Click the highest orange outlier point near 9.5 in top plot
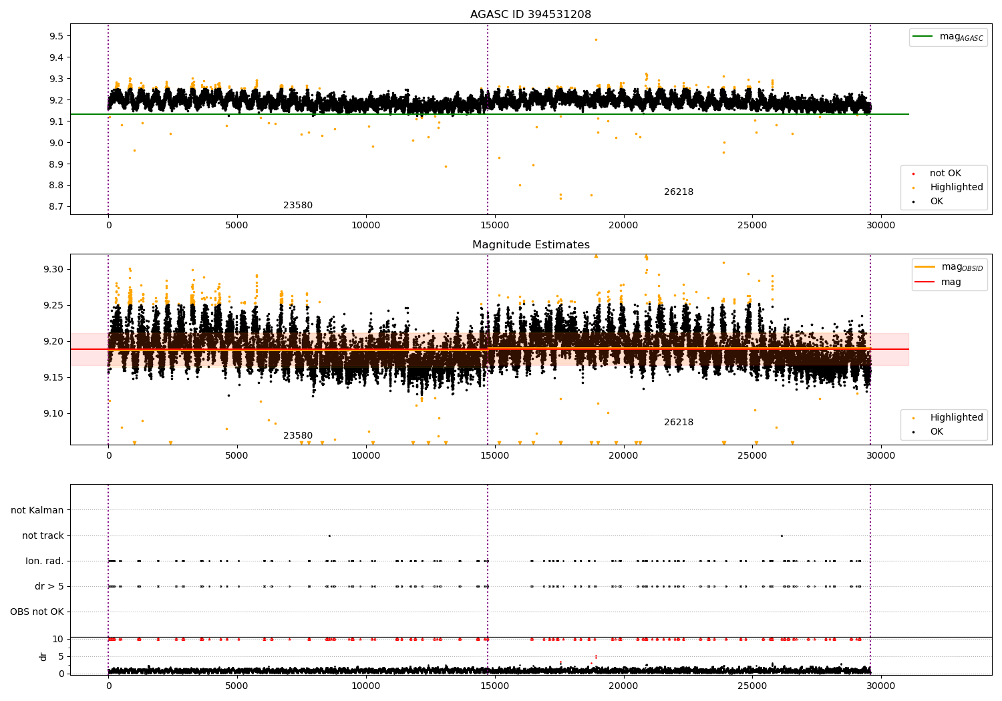The image size is (1002, 701). coord(596,39)
